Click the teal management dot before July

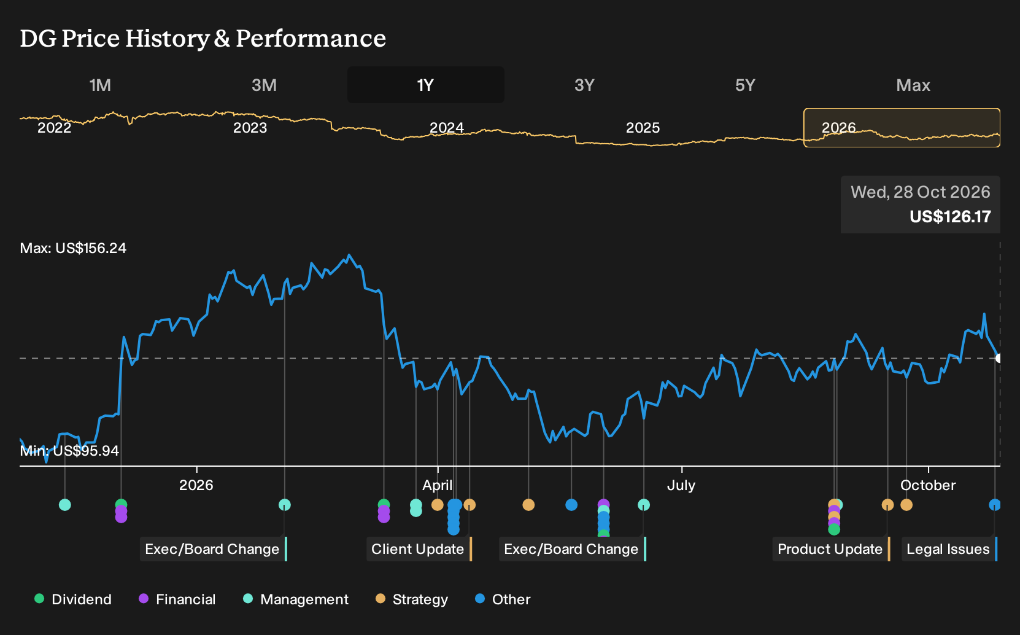pos(644,505)
